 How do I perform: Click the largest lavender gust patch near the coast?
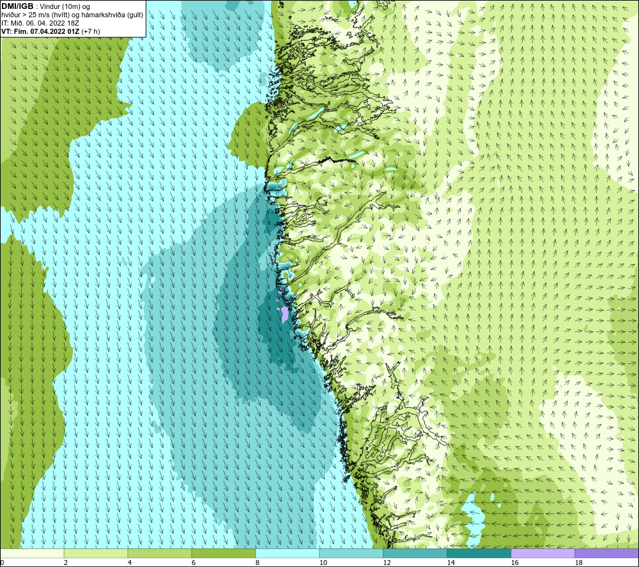(284, 314)
